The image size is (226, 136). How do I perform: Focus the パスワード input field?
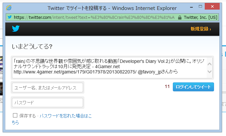[x=47, y=103]
